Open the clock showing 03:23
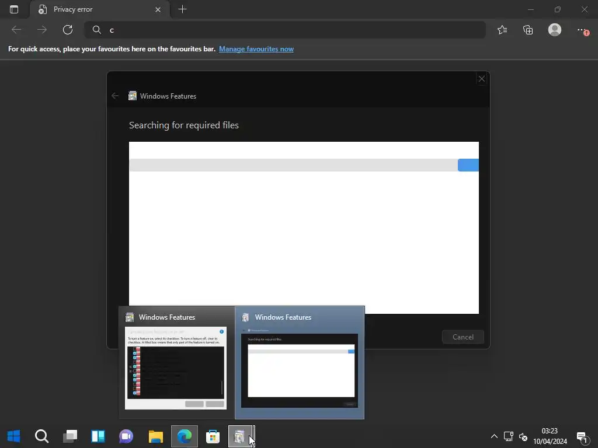 click(x=550, y=436)
